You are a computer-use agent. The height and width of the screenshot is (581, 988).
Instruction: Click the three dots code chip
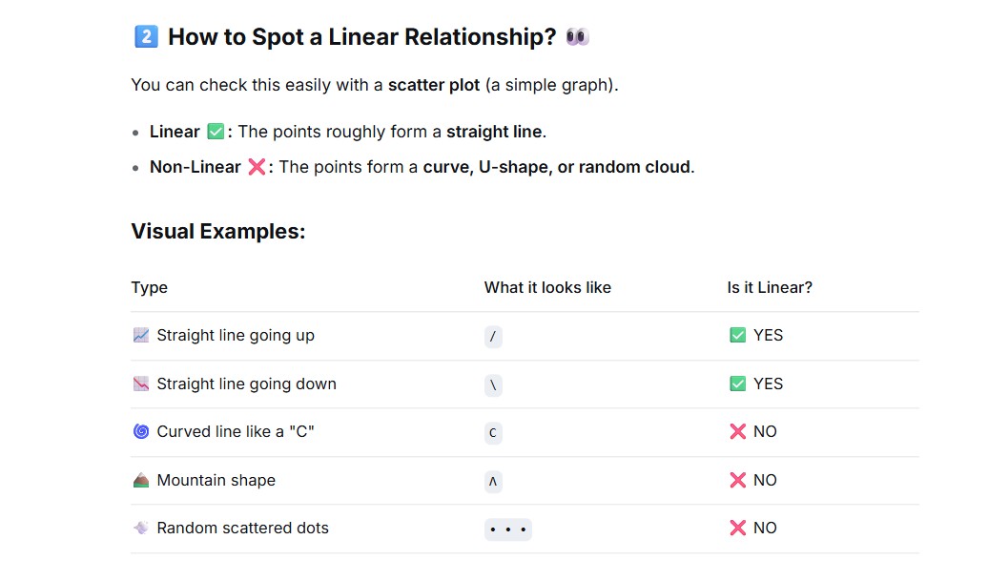point(508,529)
